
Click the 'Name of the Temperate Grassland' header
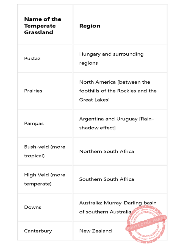pos(43,26)
